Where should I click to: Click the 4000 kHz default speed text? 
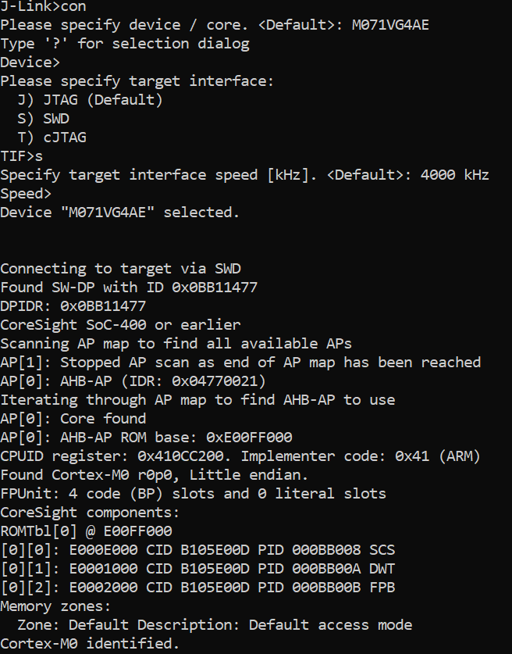pos(454,175)
